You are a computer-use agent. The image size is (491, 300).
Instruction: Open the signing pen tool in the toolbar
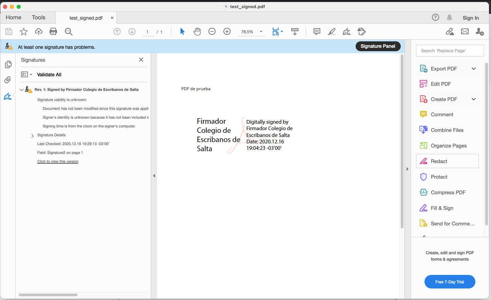346,32
